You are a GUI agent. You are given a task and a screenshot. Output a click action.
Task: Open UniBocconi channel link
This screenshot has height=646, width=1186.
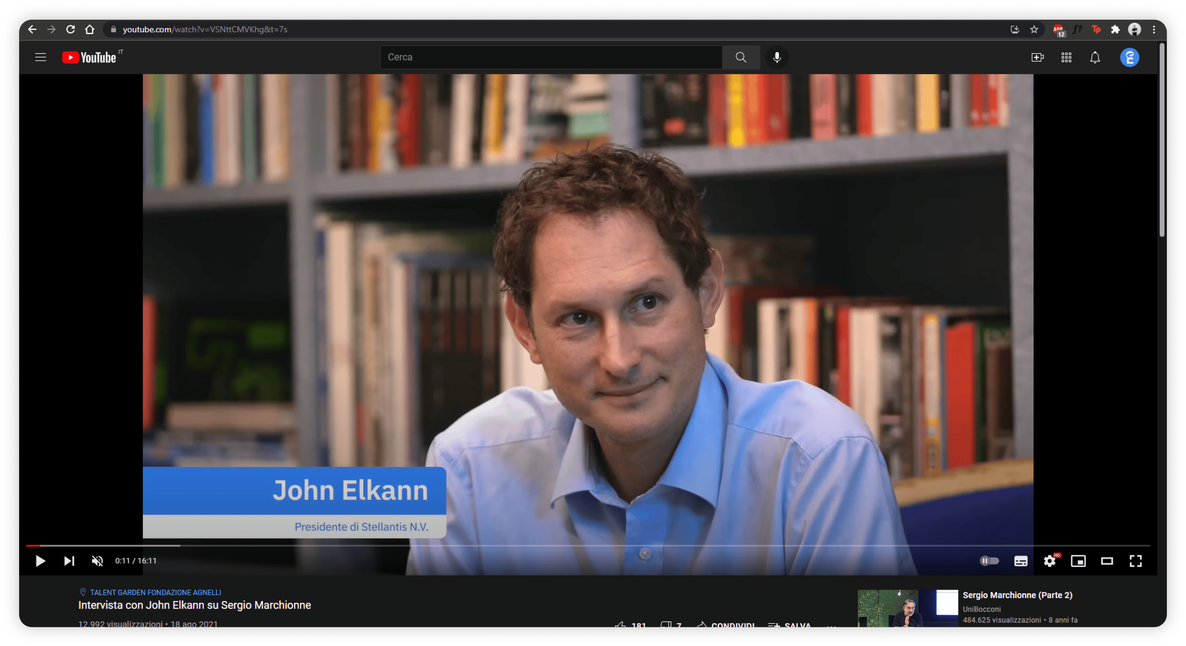pyautogui.click(x=982, y=609)
